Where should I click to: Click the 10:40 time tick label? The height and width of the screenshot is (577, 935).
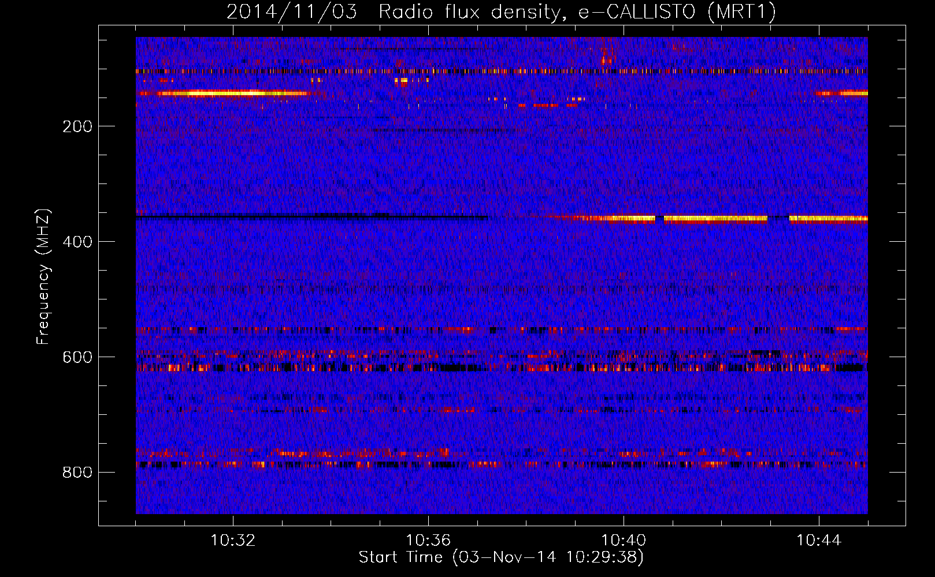point(624,541)
